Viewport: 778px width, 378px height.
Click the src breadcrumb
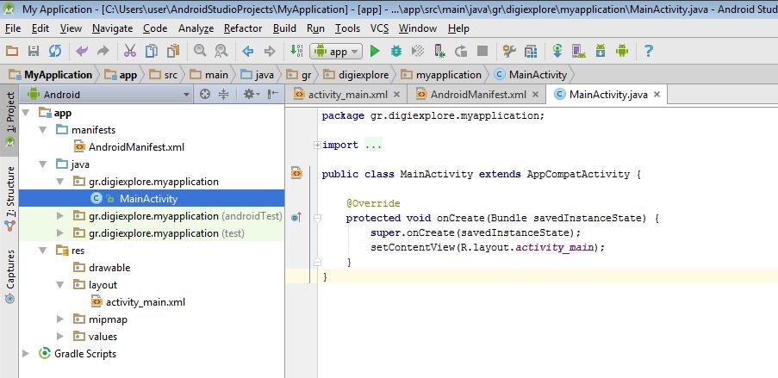165,75
